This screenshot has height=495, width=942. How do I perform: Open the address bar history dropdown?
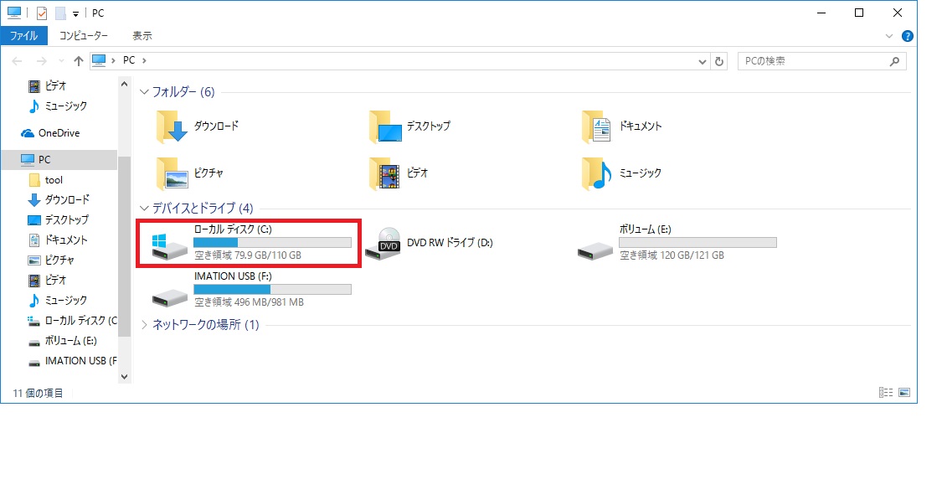tap(703, 61)
